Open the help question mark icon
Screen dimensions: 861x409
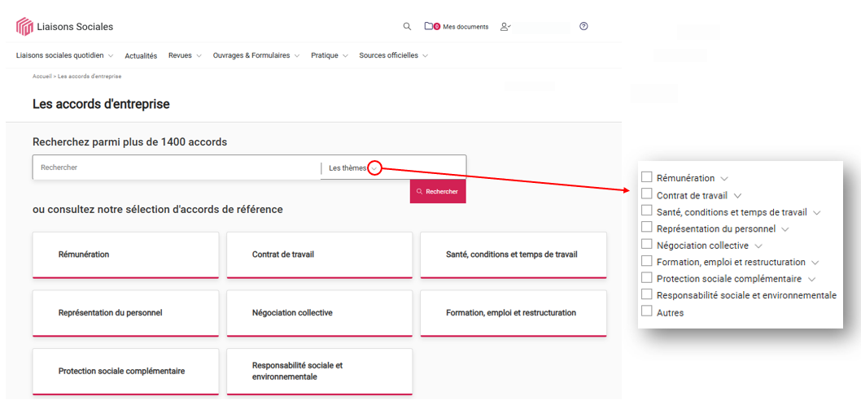point(583,26)
